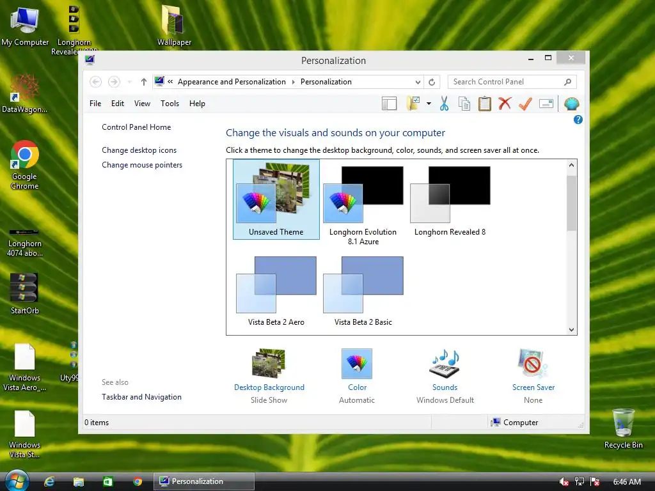Select the Unsaved Theme thumbnail

[276, 199]
